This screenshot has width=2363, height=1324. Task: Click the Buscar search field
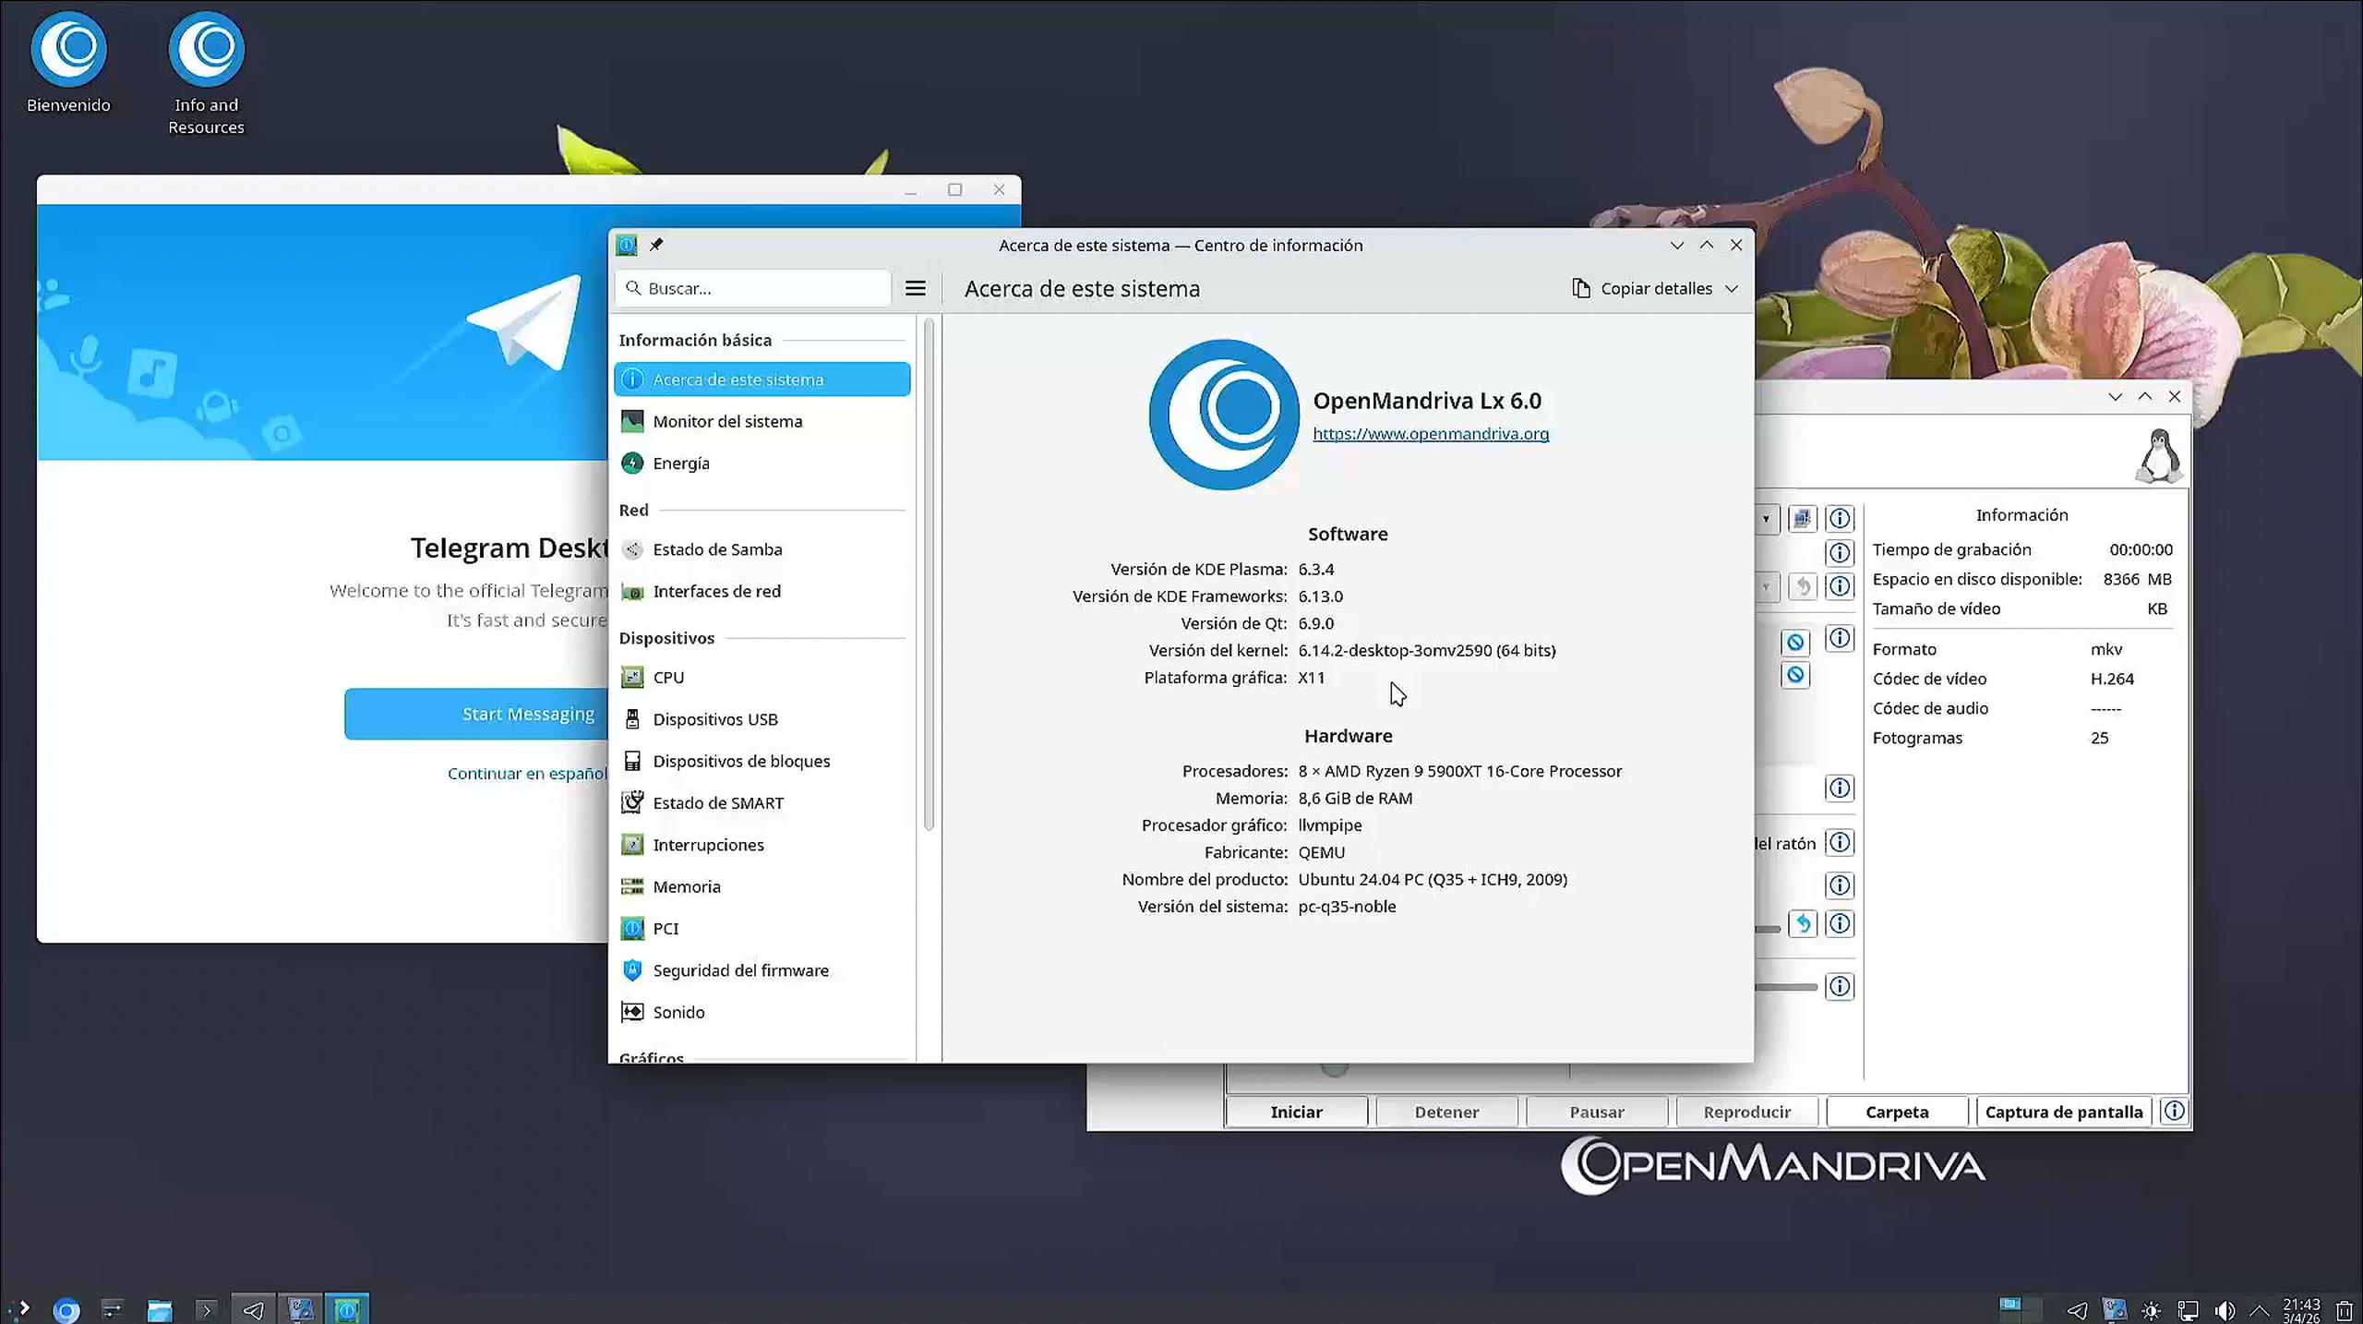(x=753, y=288)
